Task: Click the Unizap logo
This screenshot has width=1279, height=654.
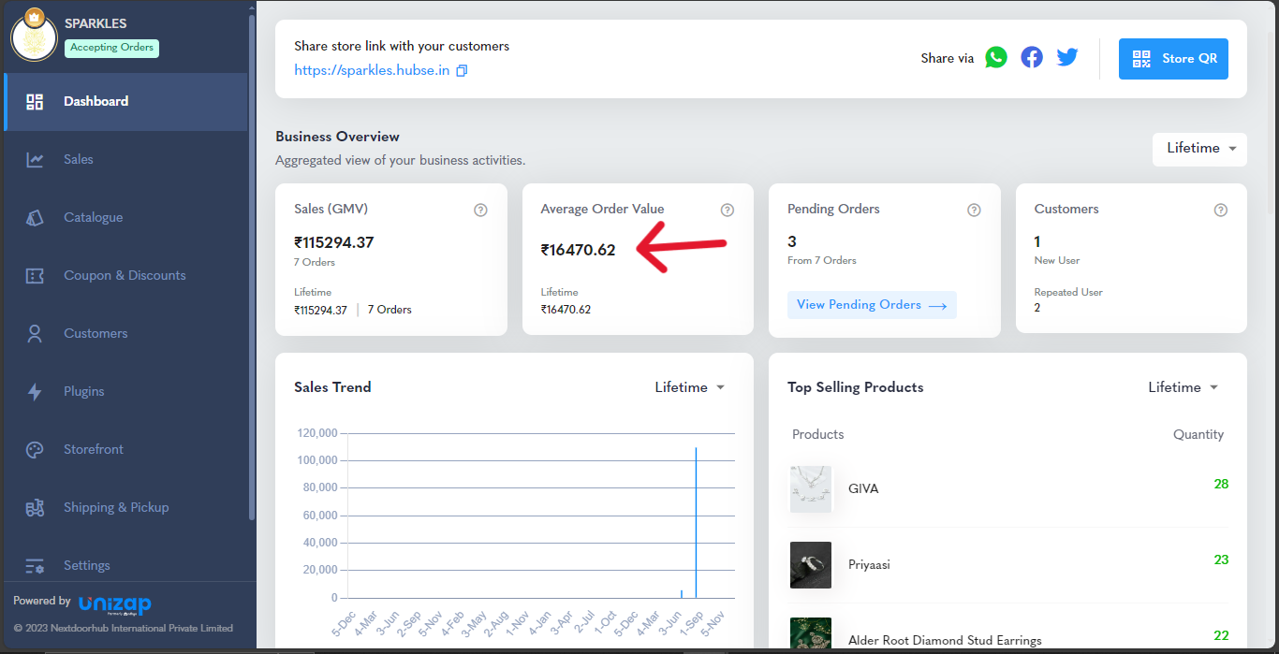Action: (114, 603)
